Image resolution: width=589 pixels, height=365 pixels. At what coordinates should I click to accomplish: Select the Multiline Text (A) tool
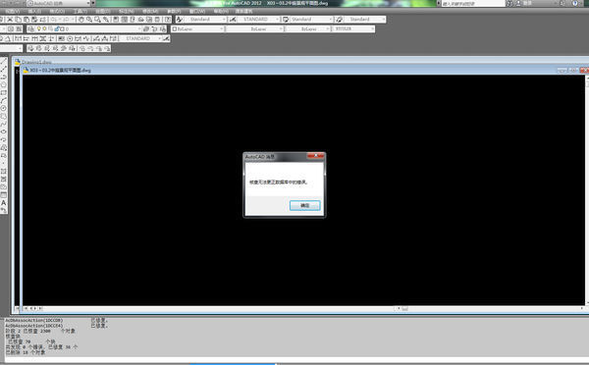(x=3, y=203)
